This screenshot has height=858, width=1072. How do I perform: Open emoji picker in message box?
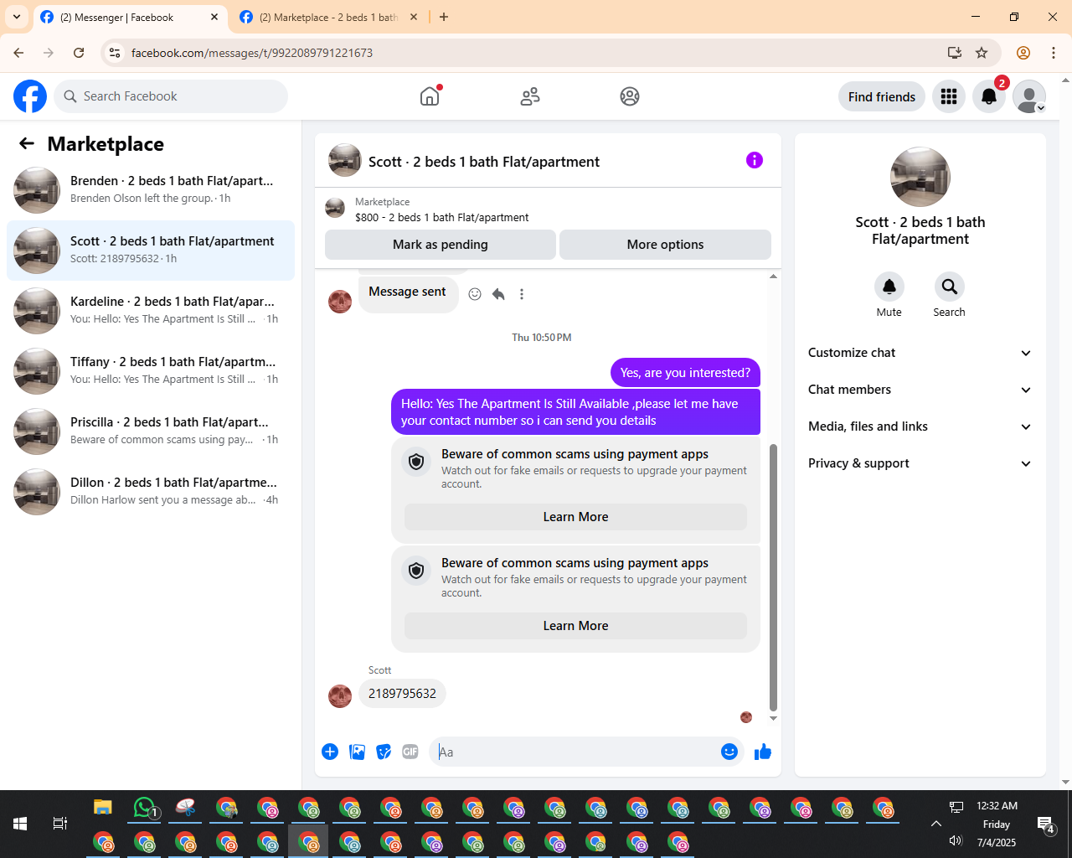[729, 752]
